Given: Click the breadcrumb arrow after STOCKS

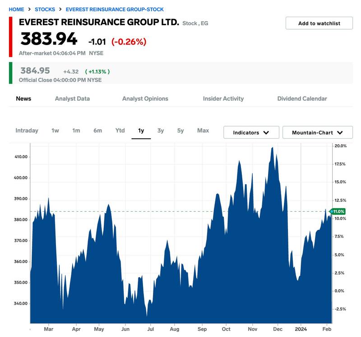Looking at the screenshot, I should pyautogui.click(x=60, y=9).
